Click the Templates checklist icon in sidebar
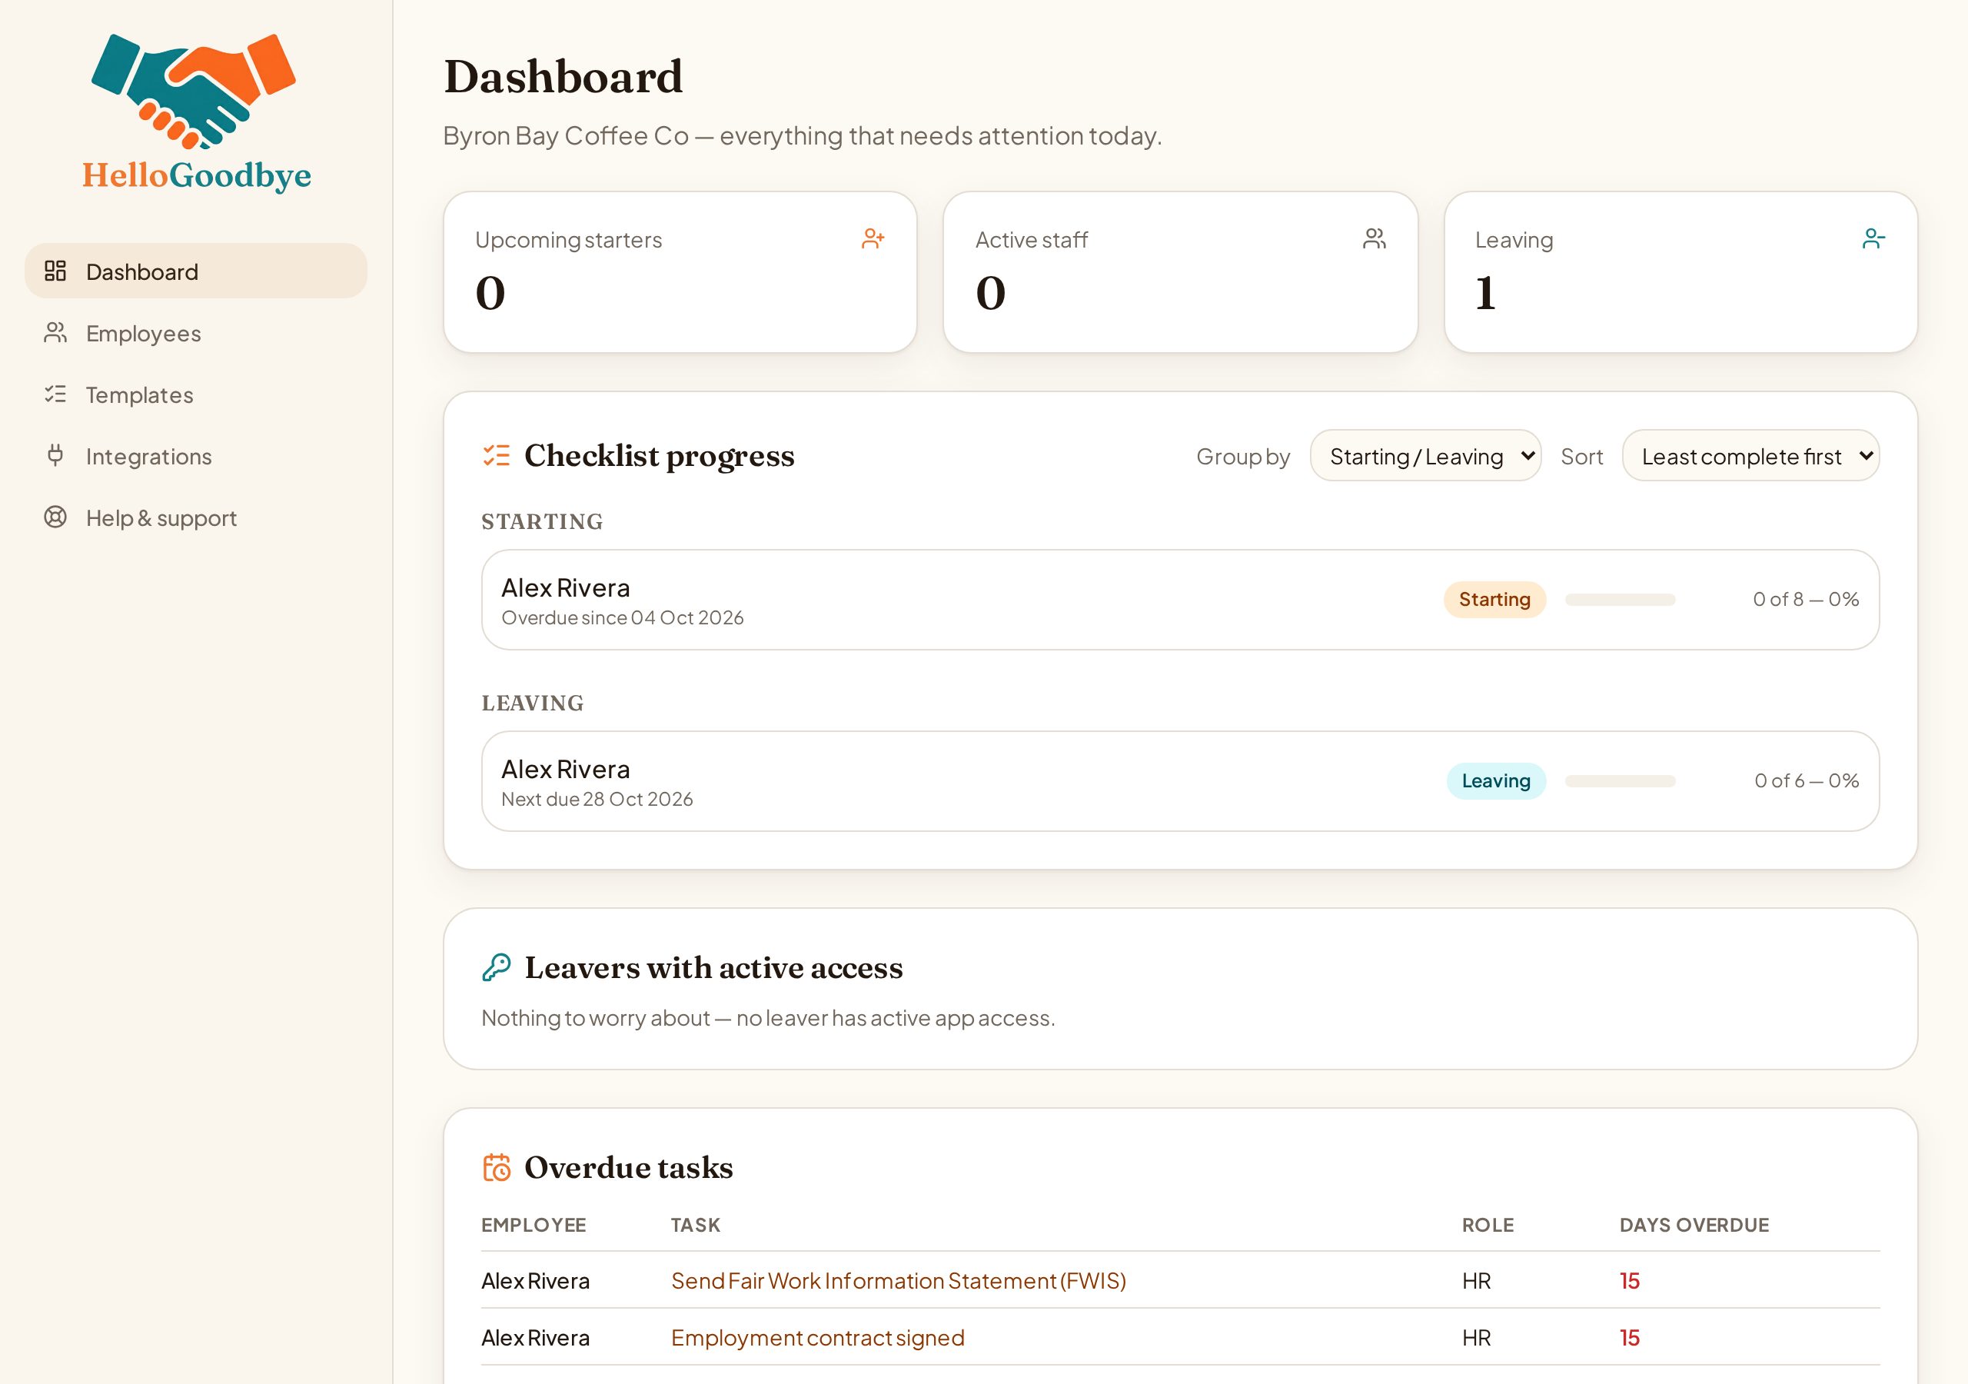The height and width of the screenshot is (1384, 1968). click(x=55, y=394)
